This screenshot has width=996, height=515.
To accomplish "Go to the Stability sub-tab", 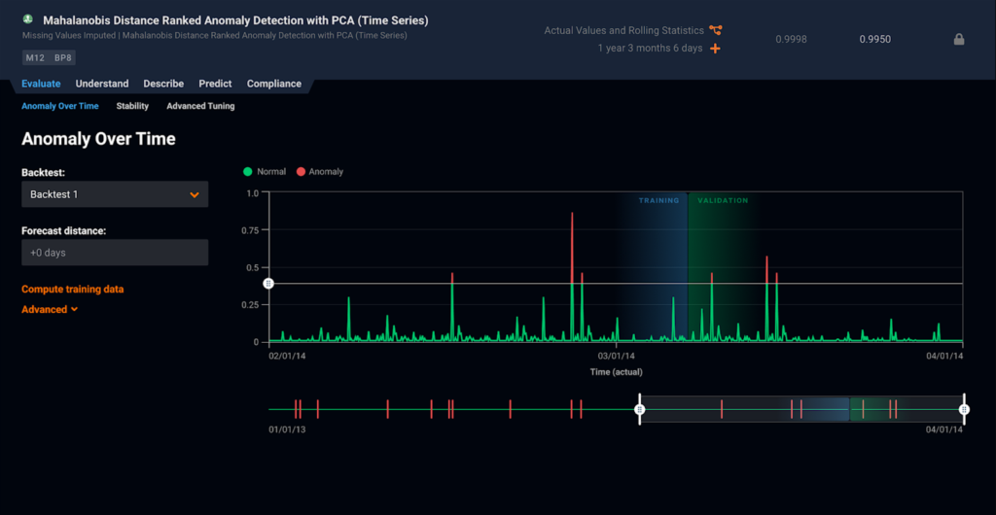I will [x=132, y=106].
